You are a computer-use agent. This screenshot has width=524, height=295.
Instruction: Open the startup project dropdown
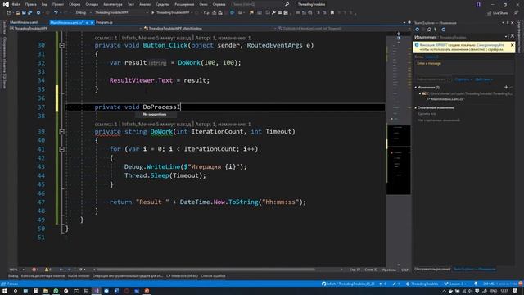(121, 13)
